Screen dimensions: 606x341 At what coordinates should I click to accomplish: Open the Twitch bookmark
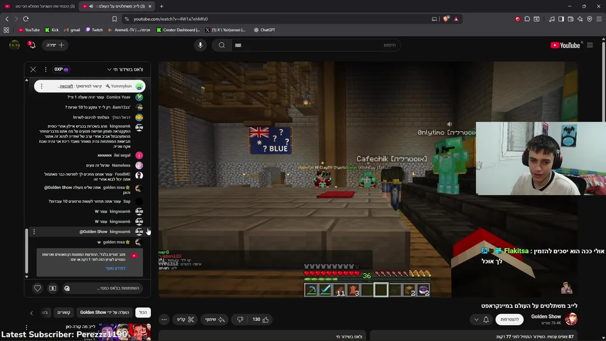[x=94, y=30]
